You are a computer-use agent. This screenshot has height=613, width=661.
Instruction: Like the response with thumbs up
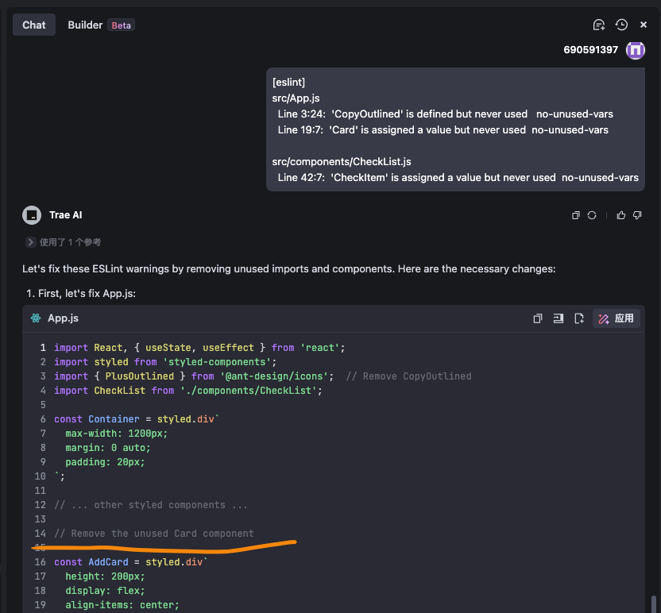point(621,215)
